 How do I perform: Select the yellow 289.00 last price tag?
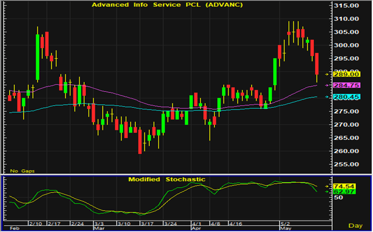point(345,73)
